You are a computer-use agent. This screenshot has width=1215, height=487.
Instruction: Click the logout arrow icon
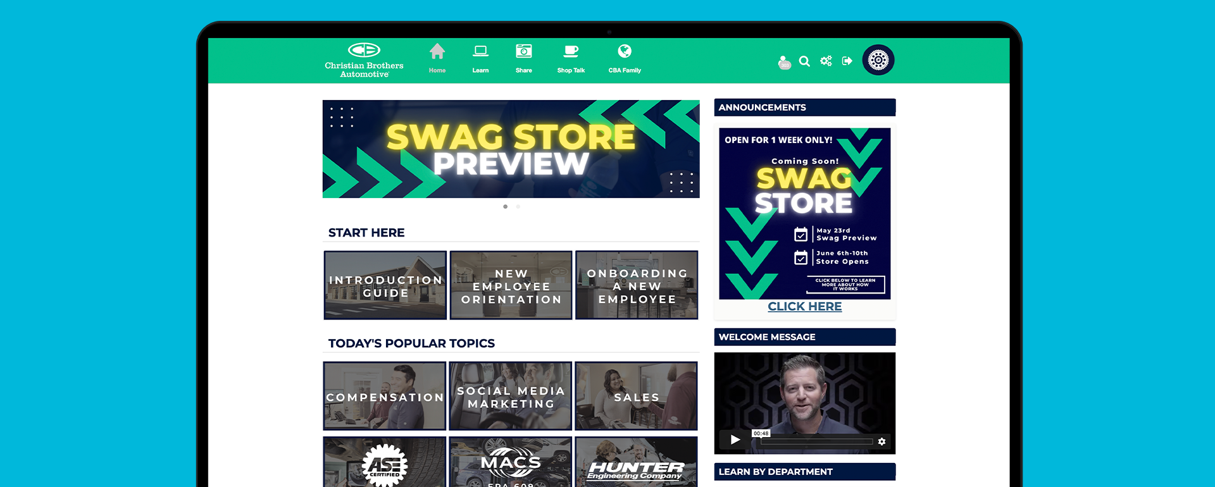847,61
